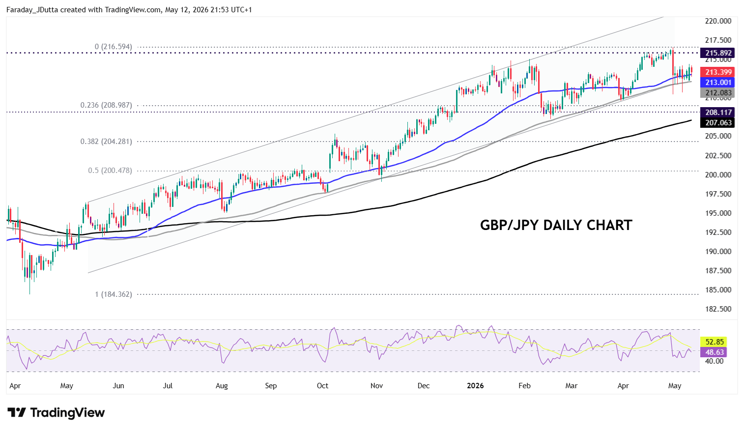Image resolution: width=744 pixels, height=431 pixels.
Task: Click the red 213.399 current price tag
Action: pyautogui.click(x=718, y=72)
